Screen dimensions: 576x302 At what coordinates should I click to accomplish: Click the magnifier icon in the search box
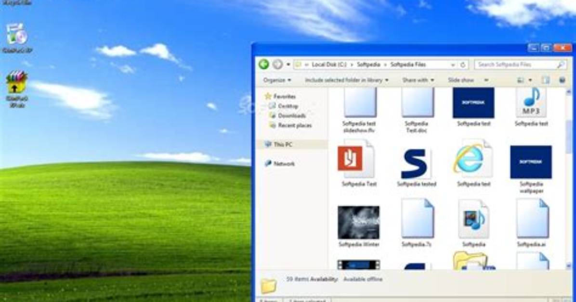[561, 64]
